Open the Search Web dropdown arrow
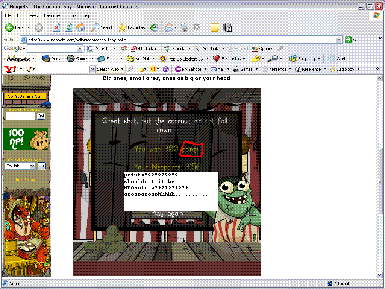 coord(122,69)
